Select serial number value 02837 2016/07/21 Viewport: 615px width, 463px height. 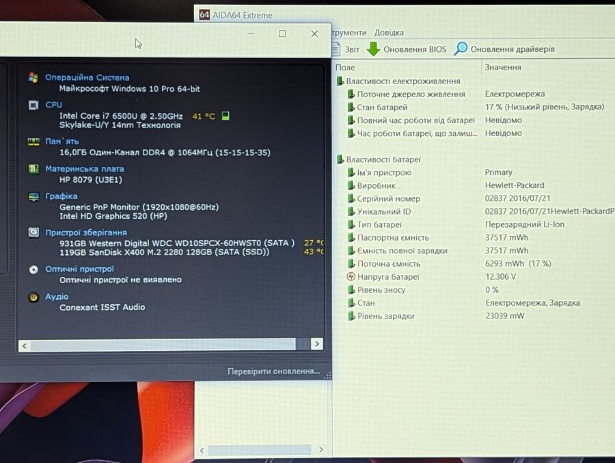pyautogui.click(x=517, y=198)
